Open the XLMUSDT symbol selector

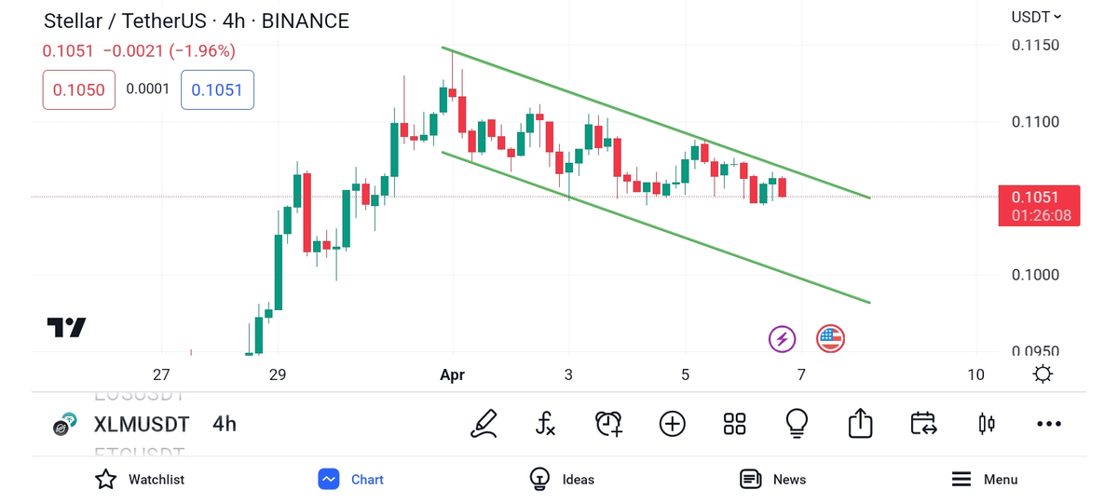pos(141,425)
